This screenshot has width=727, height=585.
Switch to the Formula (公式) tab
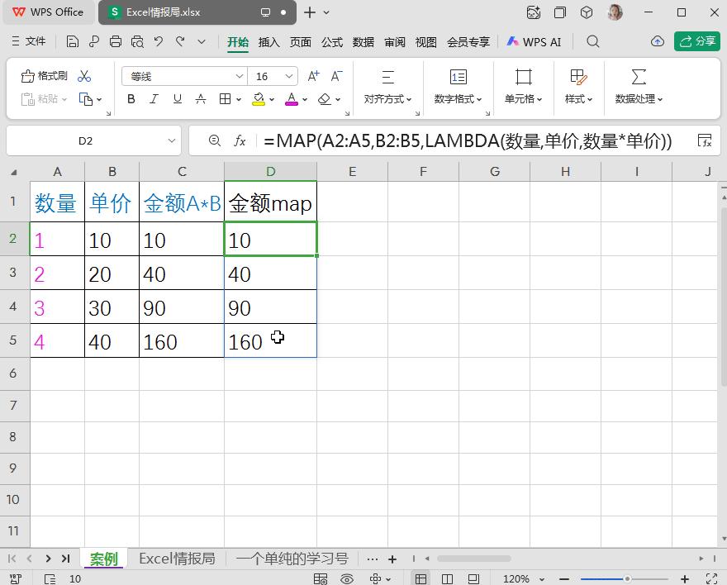click(332, 42)
